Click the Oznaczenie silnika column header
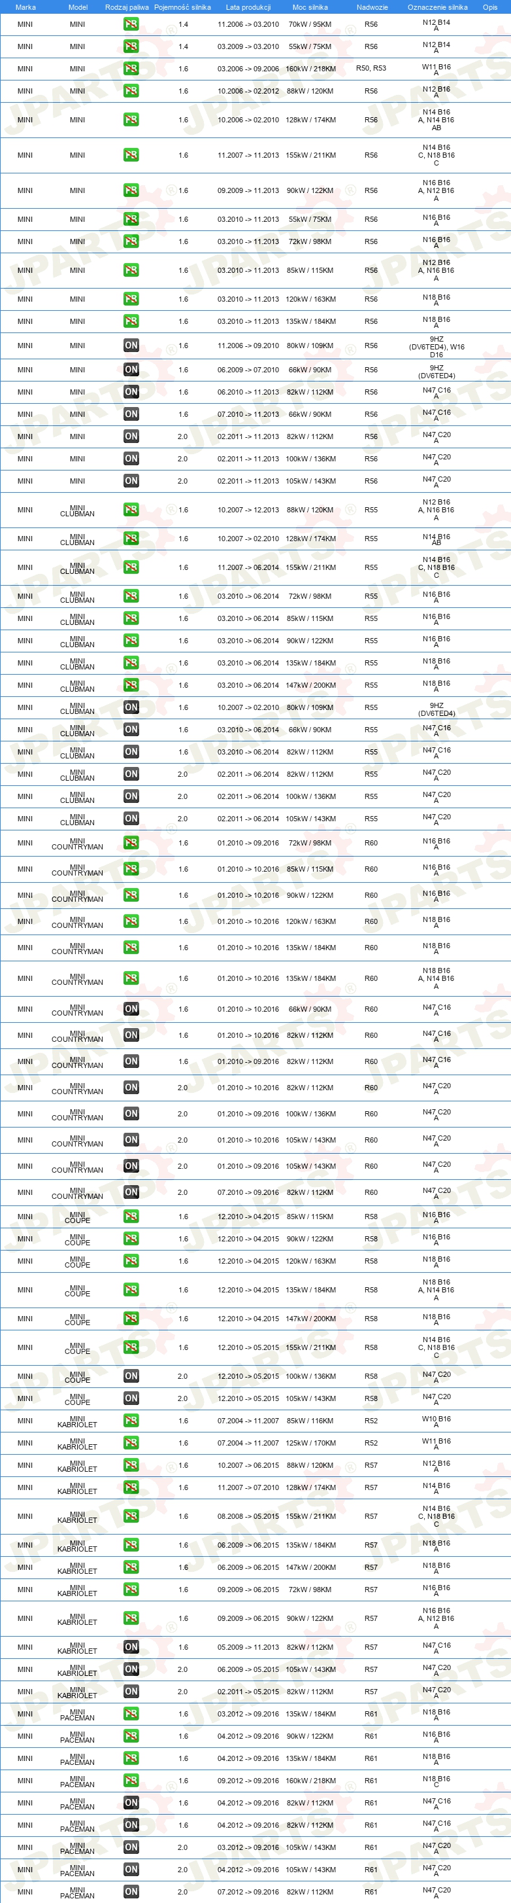Image resolution: width=511 pixels, height=1903 pixels. [437, 7]
